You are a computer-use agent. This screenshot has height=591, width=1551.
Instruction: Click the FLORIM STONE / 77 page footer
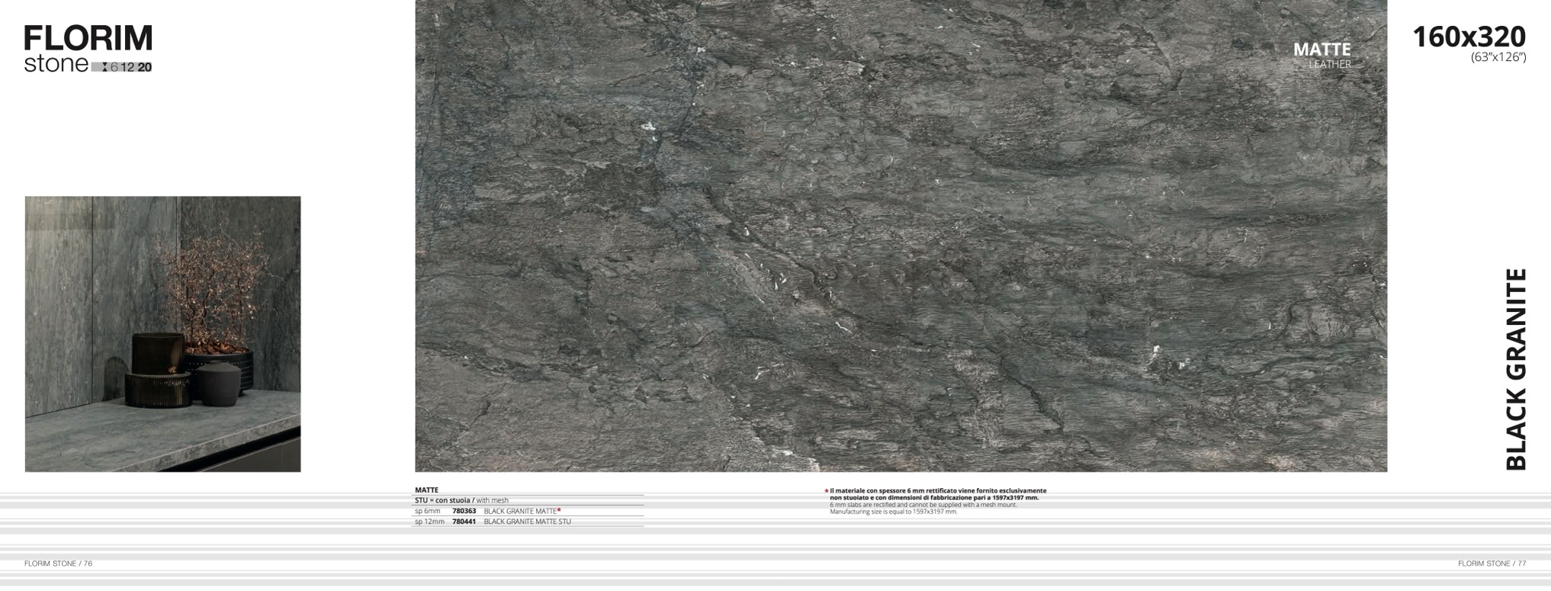[x=1492, y=564]
